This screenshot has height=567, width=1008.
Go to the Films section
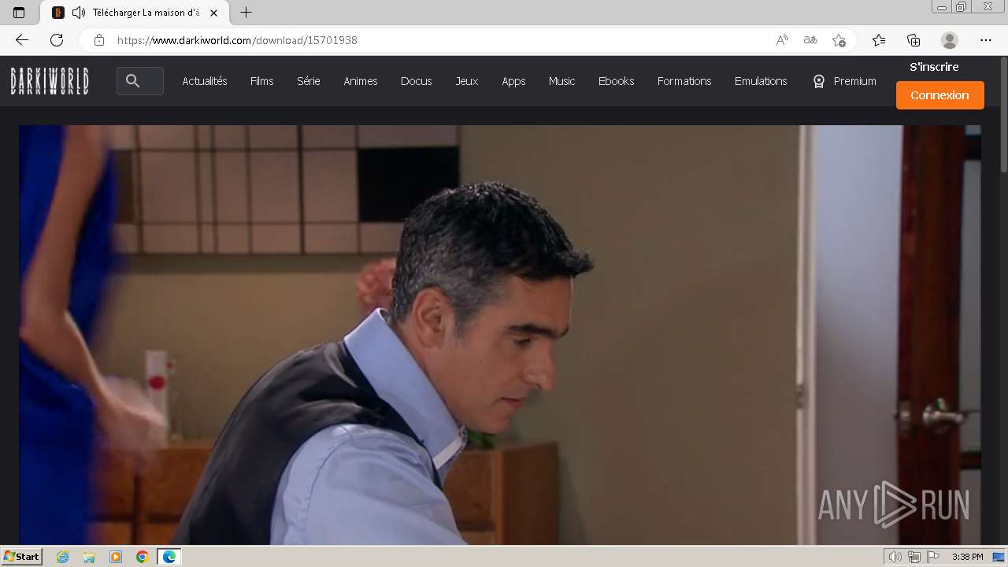coord(262,81)
